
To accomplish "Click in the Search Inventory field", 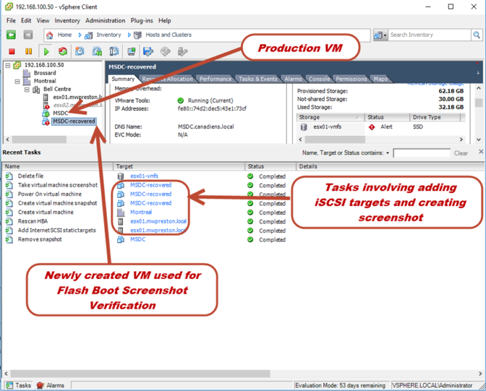I will pyautogui.click(x=429, y=35).
